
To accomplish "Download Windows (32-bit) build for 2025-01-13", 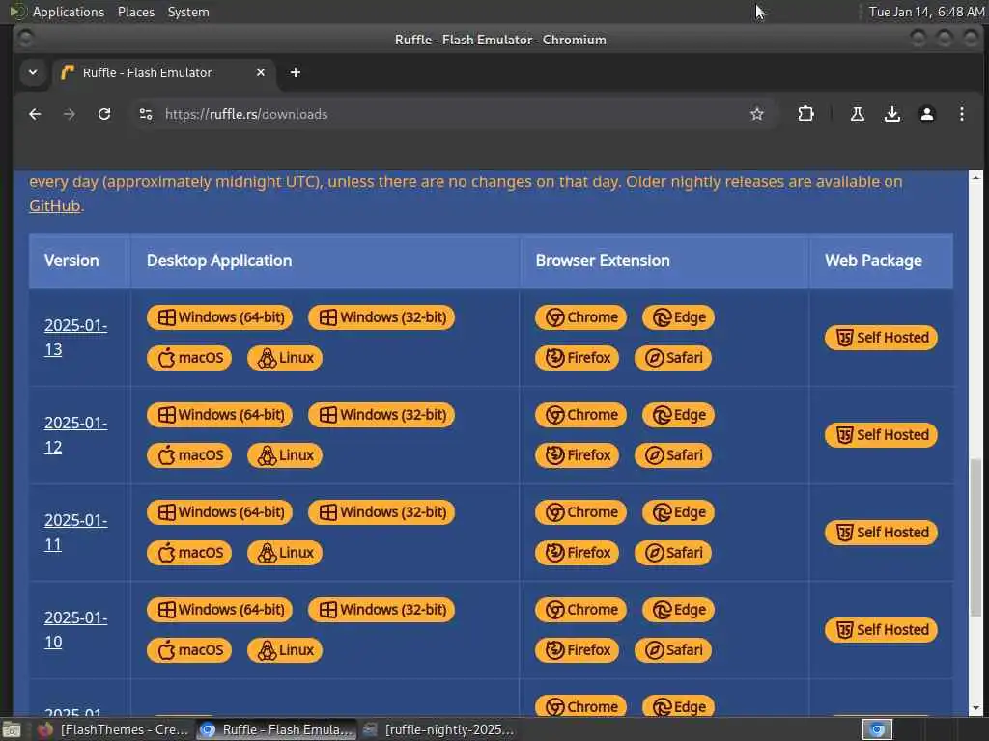I will 381,316.
